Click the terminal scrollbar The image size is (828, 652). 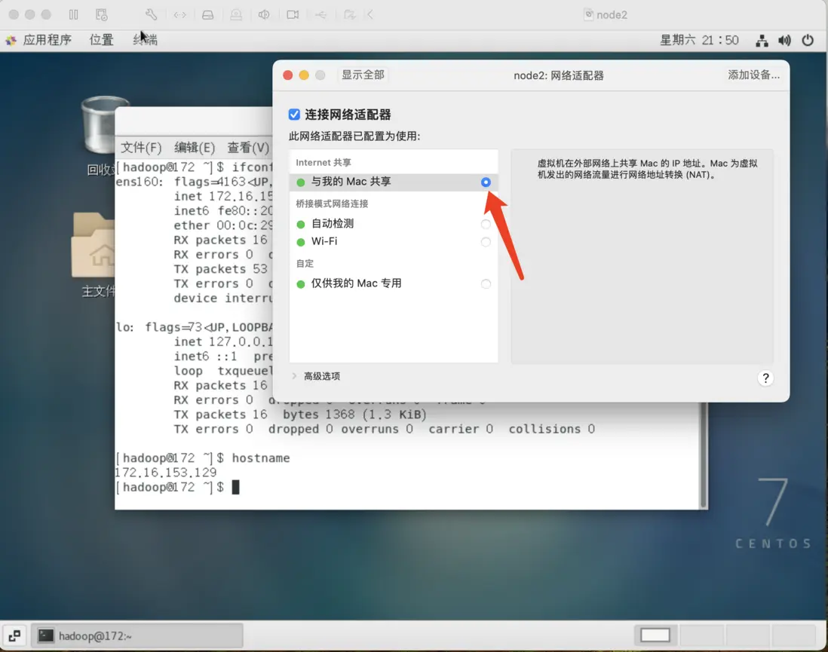703,455
